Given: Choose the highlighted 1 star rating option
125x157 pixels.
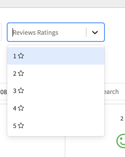Looking at the screenshot, I should 56,56.
